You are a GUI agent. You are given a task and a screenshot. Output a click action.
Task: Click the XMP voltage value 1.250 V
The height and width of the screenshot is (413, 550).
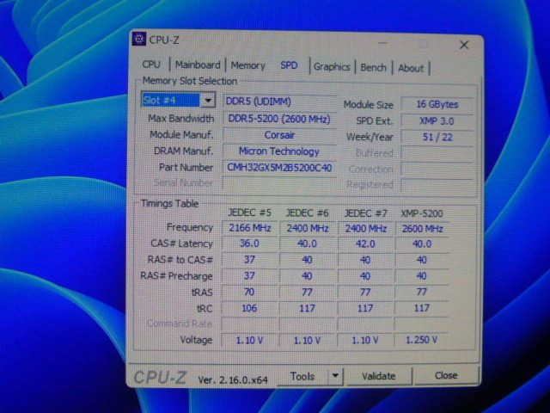tap(421, 340)
